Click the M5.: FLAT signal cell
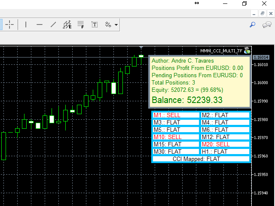This screenshot has height=206, width=275. (176, 130)
